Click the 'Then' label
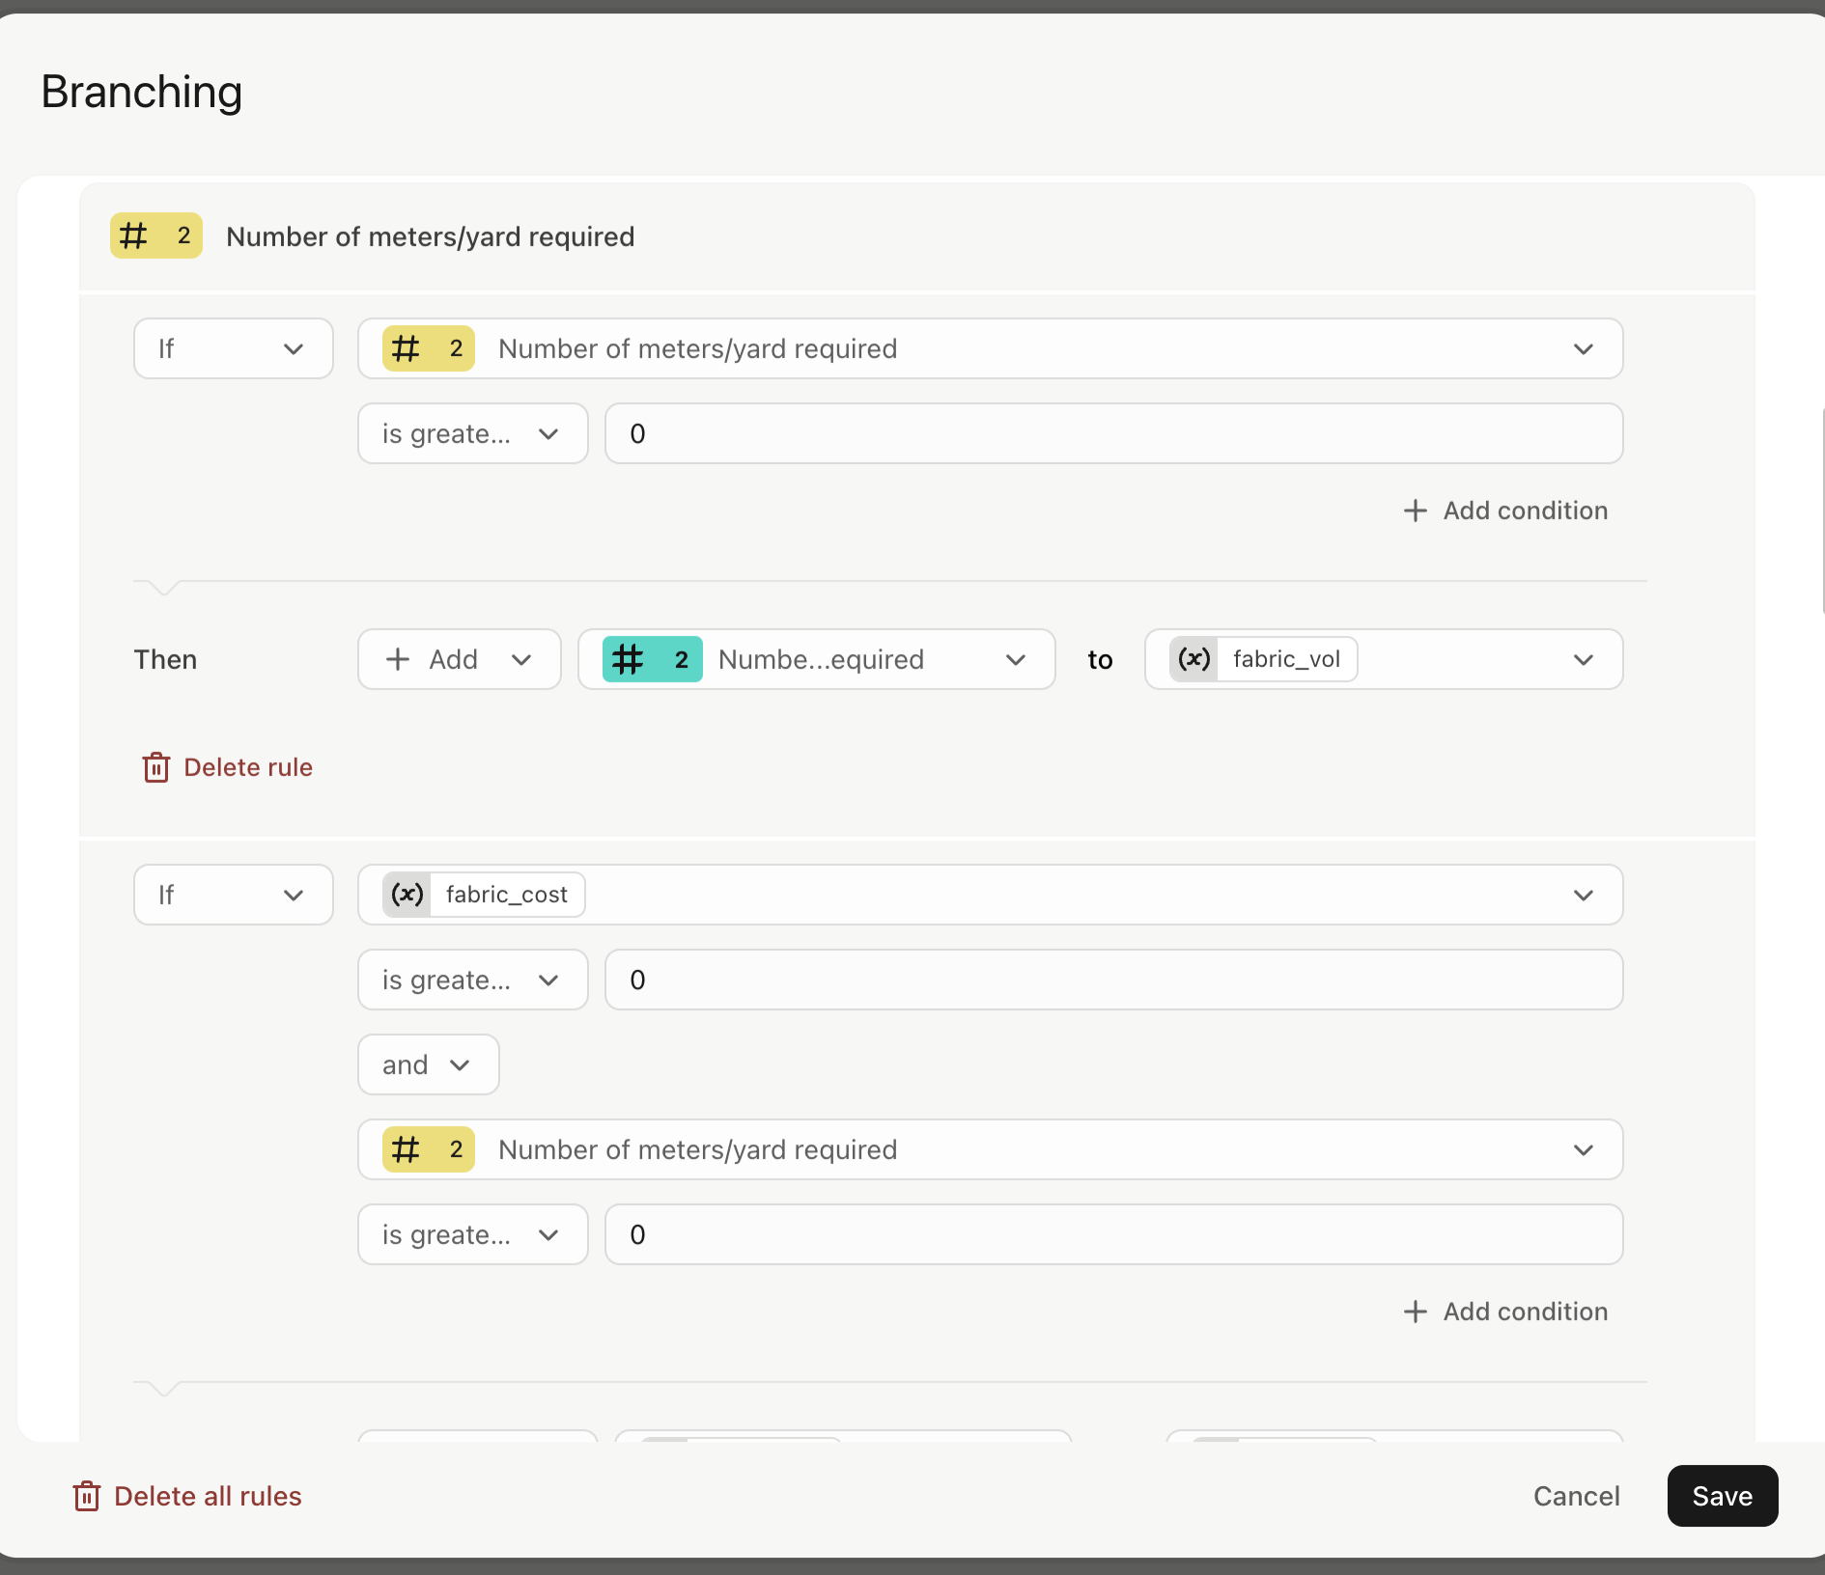Screen dimensions: 1825x1575 [165, 659]
